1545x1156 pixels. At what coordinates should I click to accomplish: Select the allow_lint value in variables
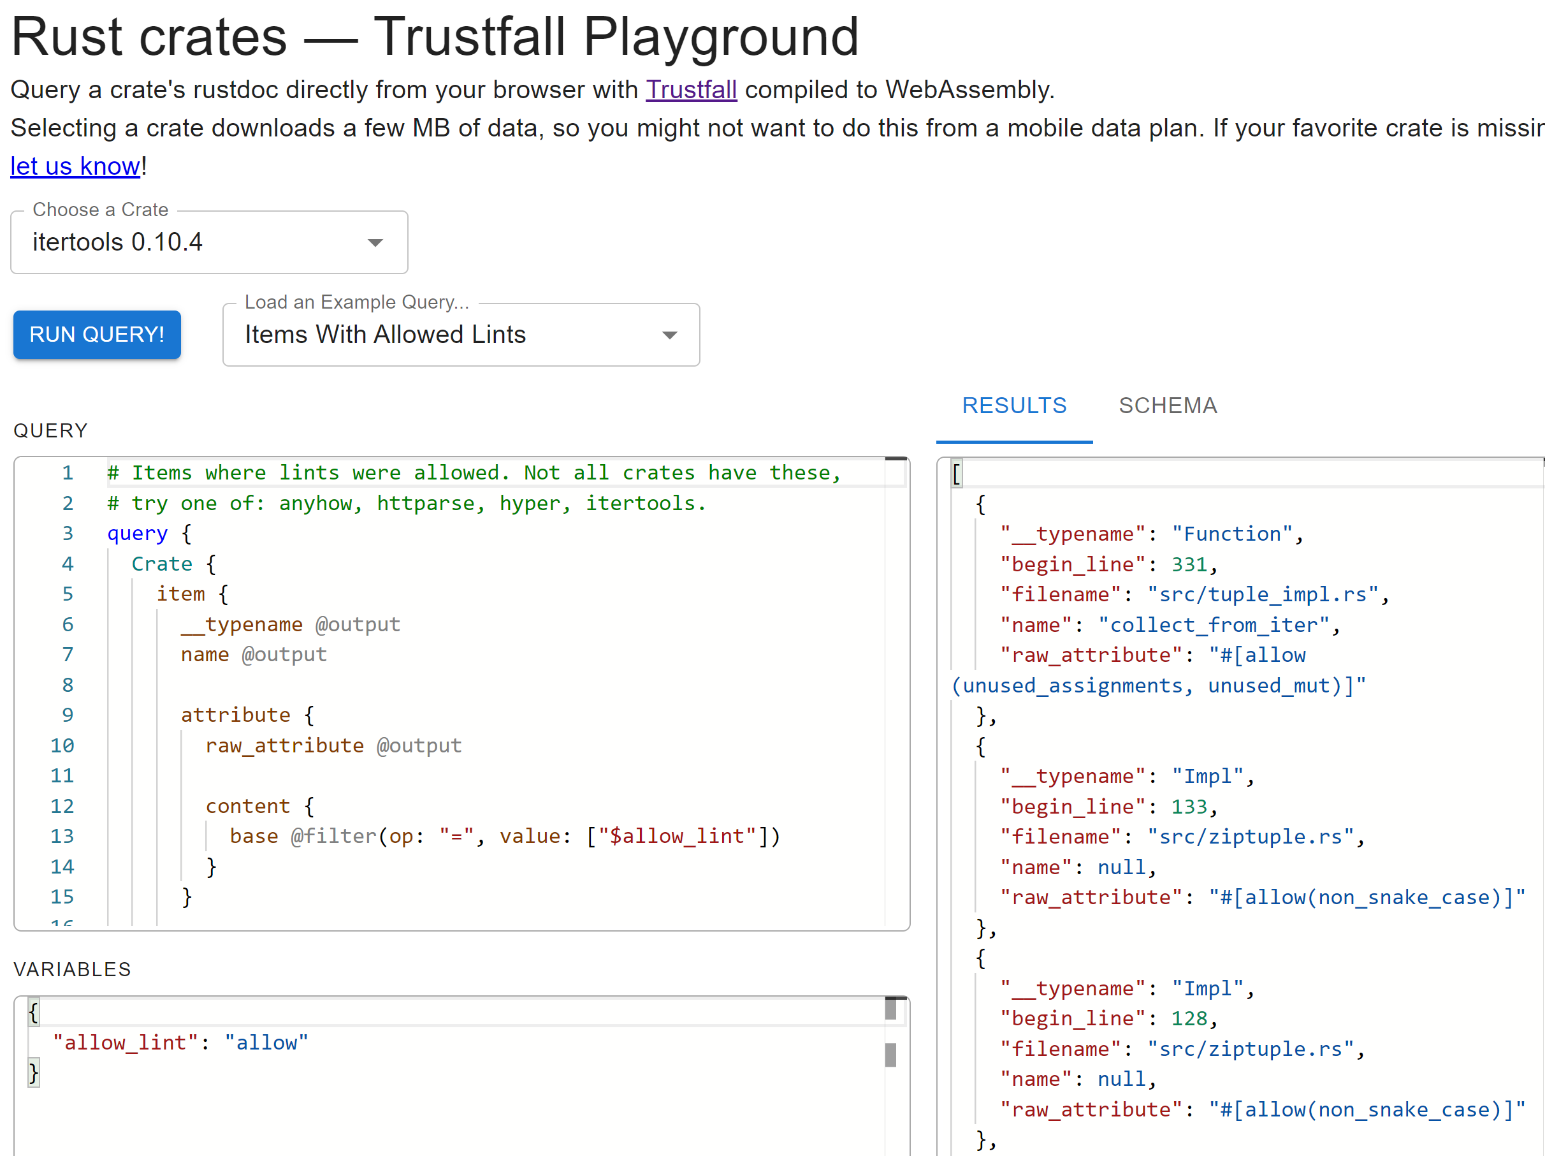point(267,1042)
